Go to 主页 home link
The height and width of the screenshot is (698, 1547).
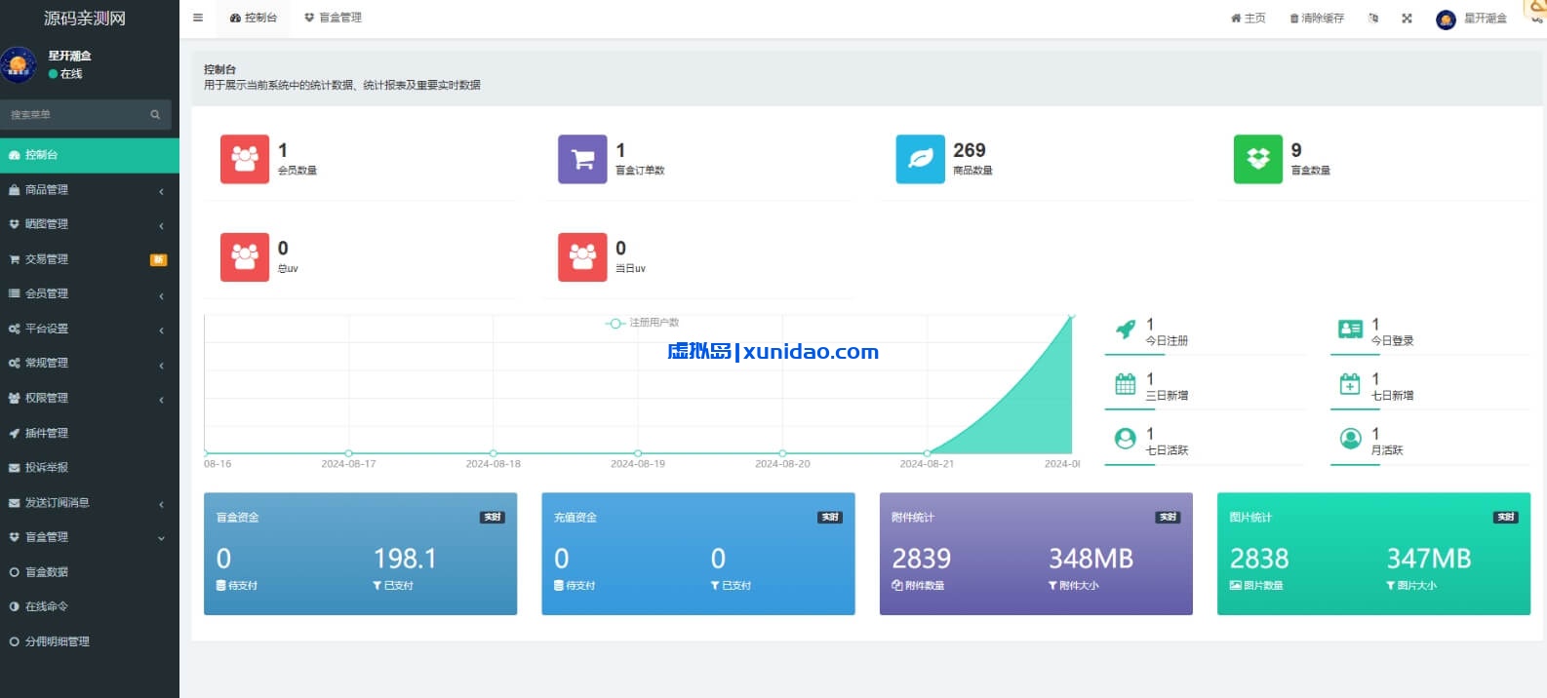pyautogui.click(x=1249, y=19)
